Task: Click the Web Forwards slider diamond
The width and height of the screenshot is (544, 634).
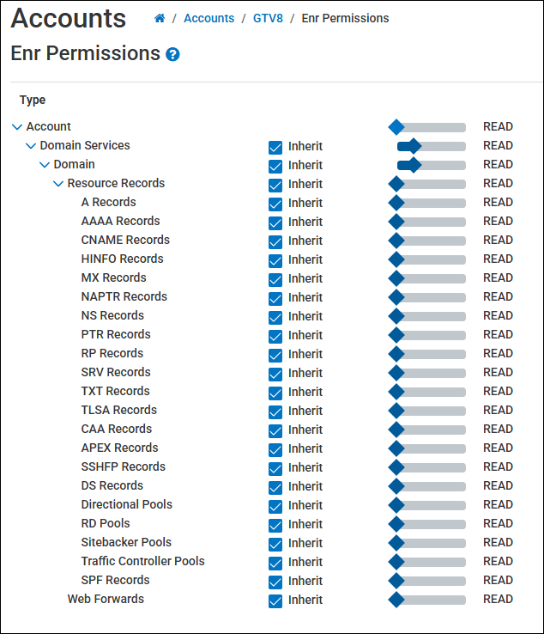Action: tap(396, 600)
